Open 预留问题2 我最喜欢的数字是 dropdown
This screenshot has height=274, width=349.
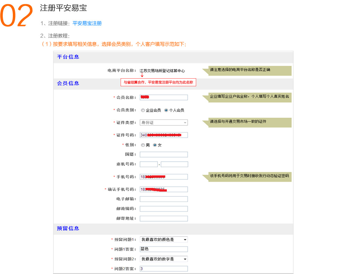(x=164, y=259)
